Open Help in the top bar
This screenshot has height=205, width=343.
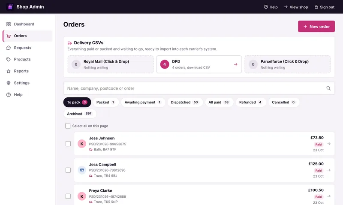pyautogui.click(x=271, y=7)
